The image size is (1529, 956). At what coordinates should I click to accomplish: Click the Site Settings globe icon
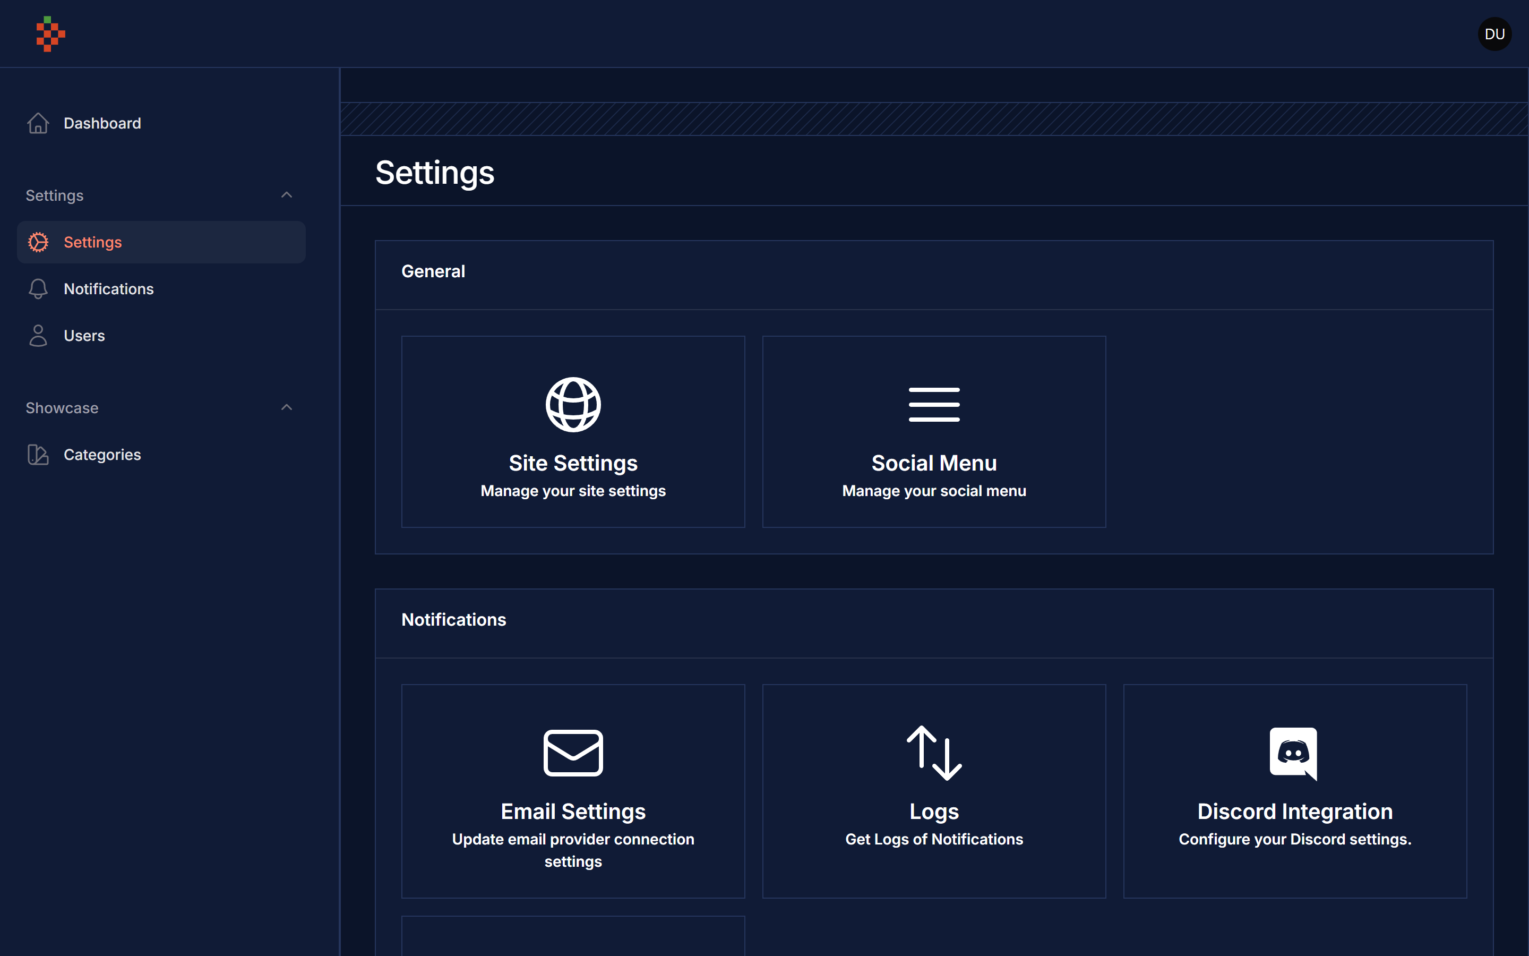click(x=573, y=405)
